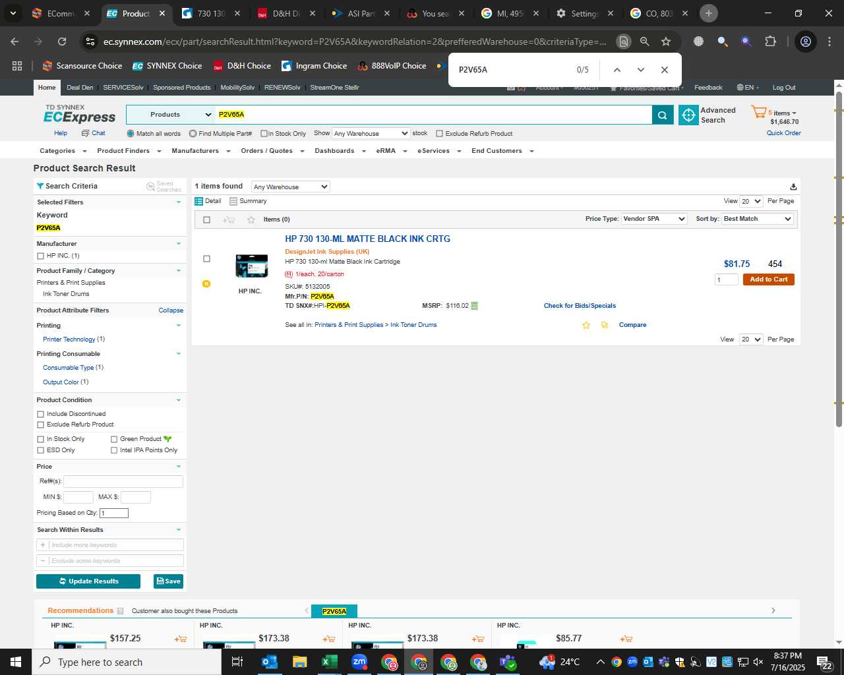844x675 pixels.
Task: Click the magnifier search button beside P2V65A
Action: point(663,115)
